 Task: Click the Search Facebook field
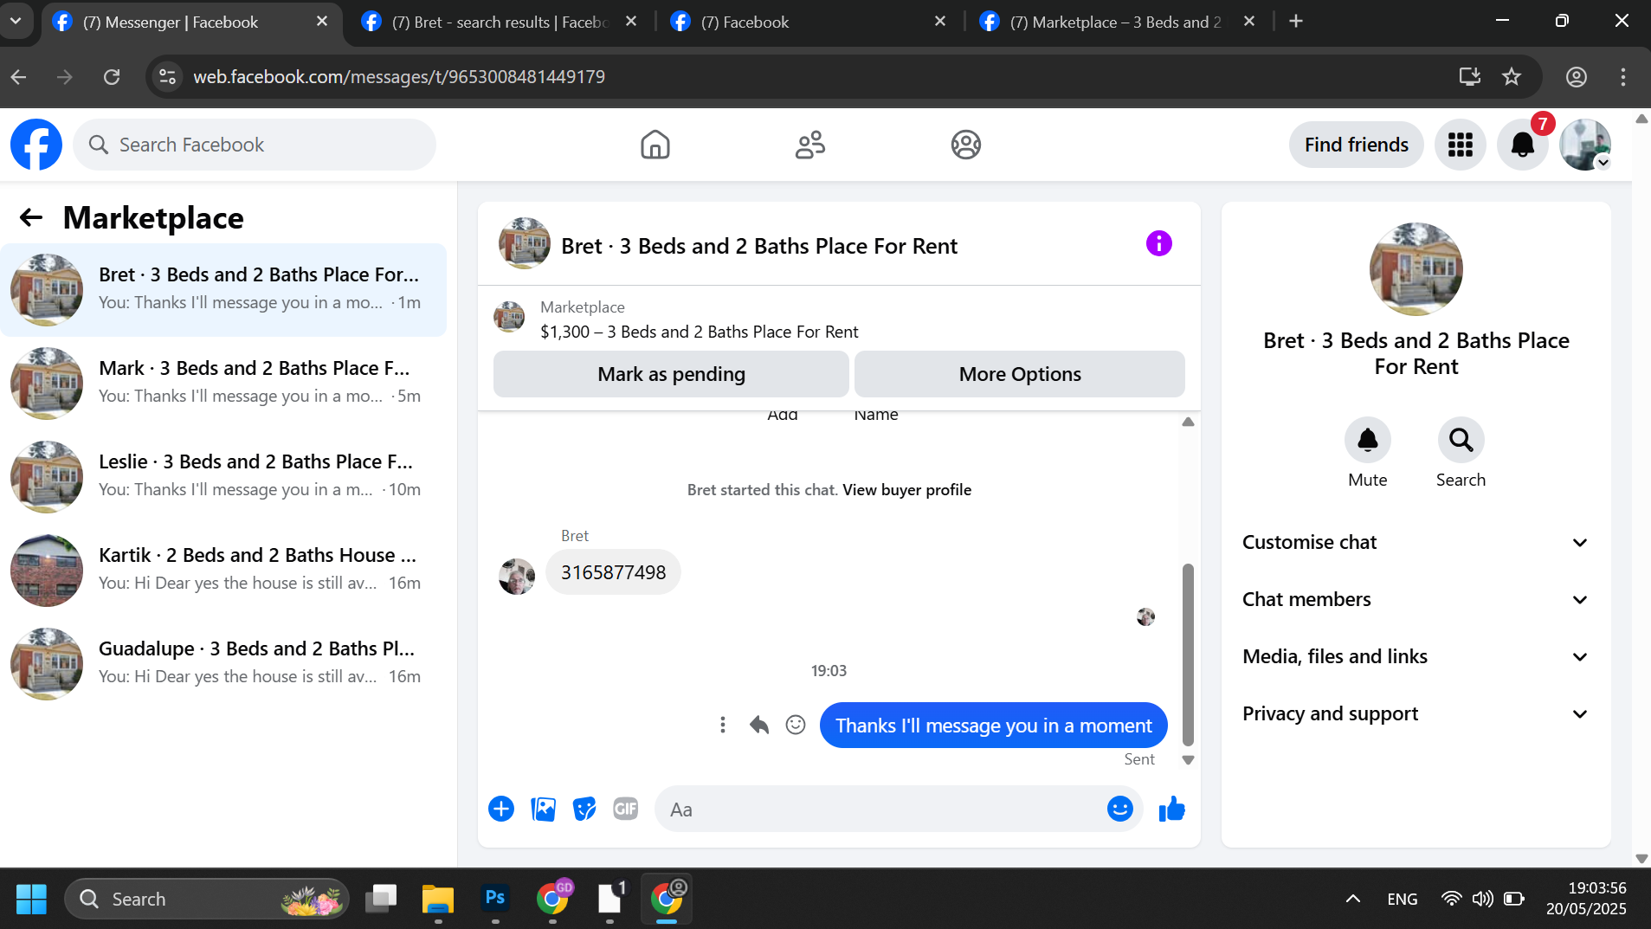pyautogui.click(x=255, y=145)
